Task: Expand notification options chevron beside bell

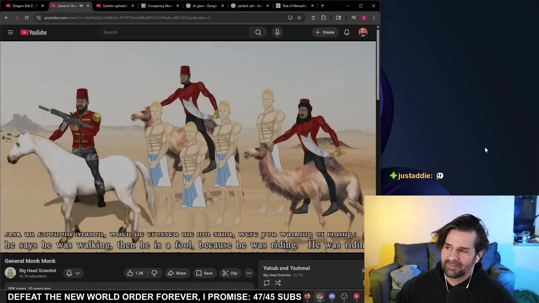Action: point(77,273)
